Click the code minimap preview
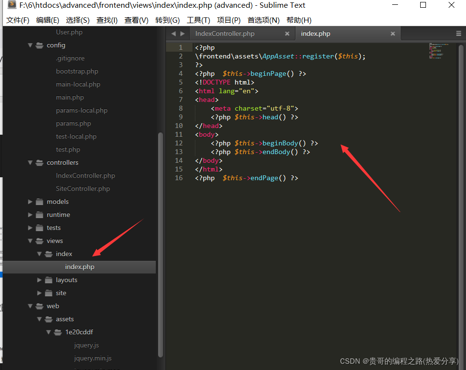 (439, 51)
